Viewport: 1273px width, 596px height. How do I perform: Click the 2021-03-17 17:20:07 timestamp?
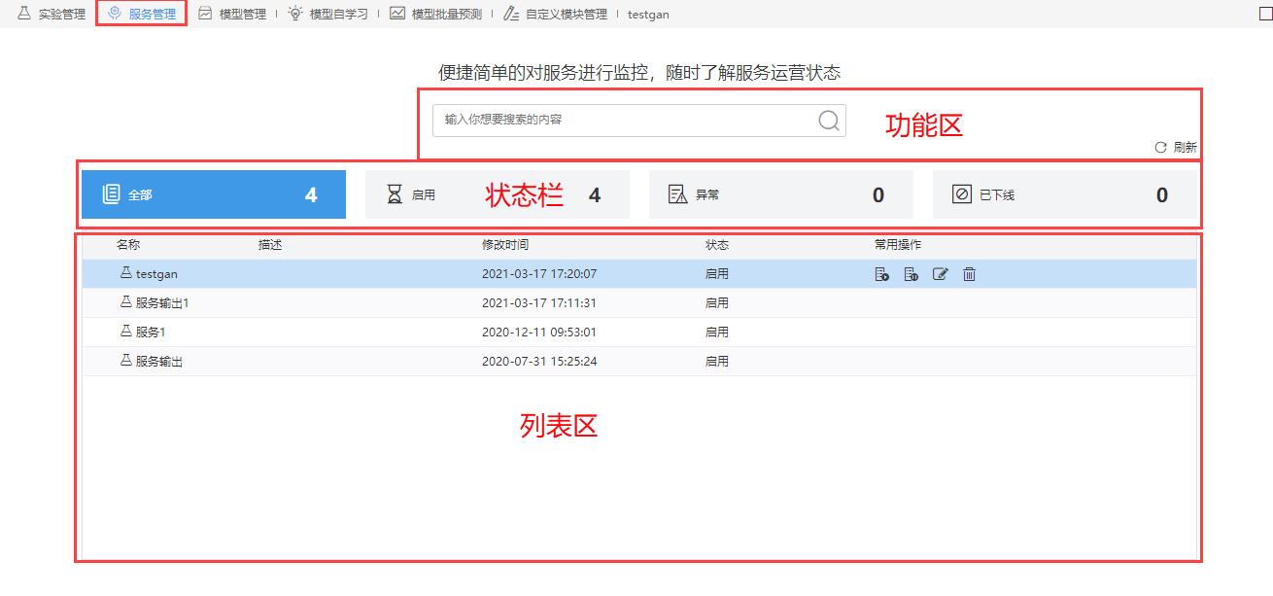(x=539, y=274)
